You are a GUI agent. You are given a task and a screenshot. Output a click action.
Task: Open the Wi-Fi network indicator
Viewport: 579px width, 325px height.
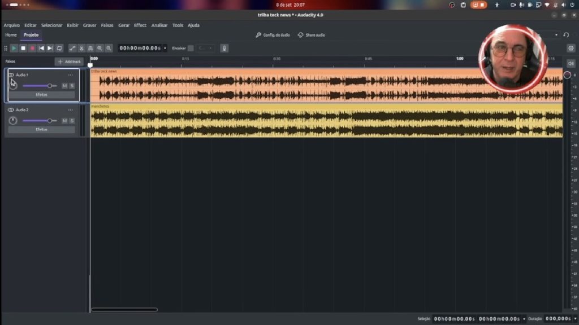pos(547,5)
